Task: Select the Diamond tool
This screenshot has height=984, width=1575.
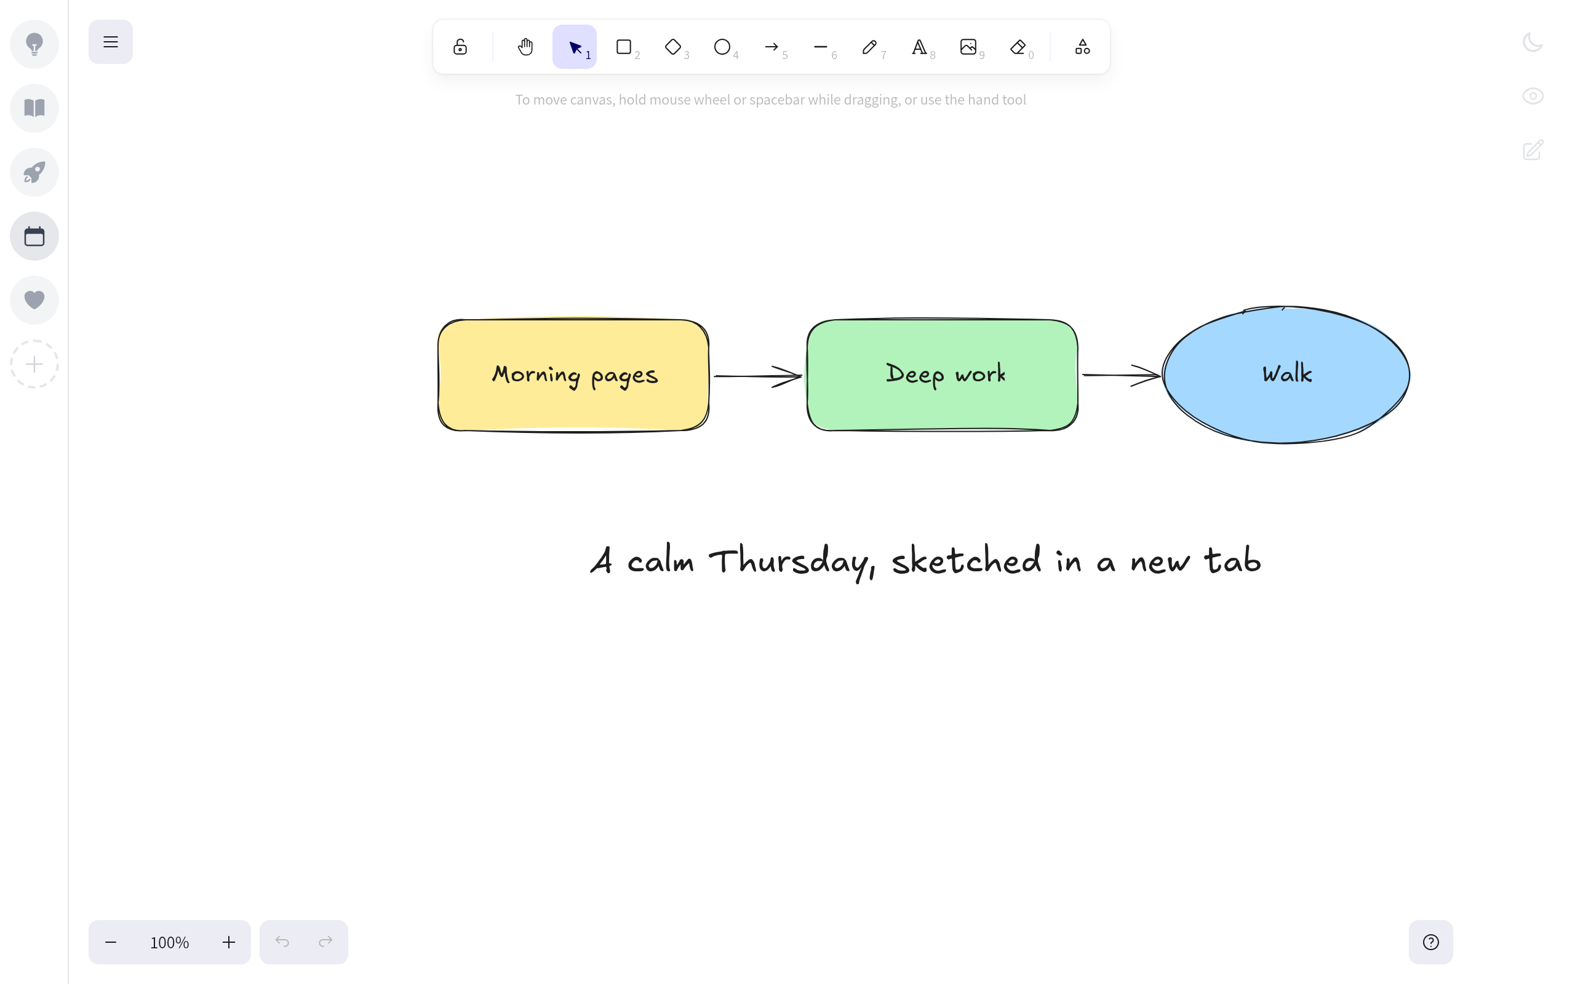Action: tap(673, 47)
